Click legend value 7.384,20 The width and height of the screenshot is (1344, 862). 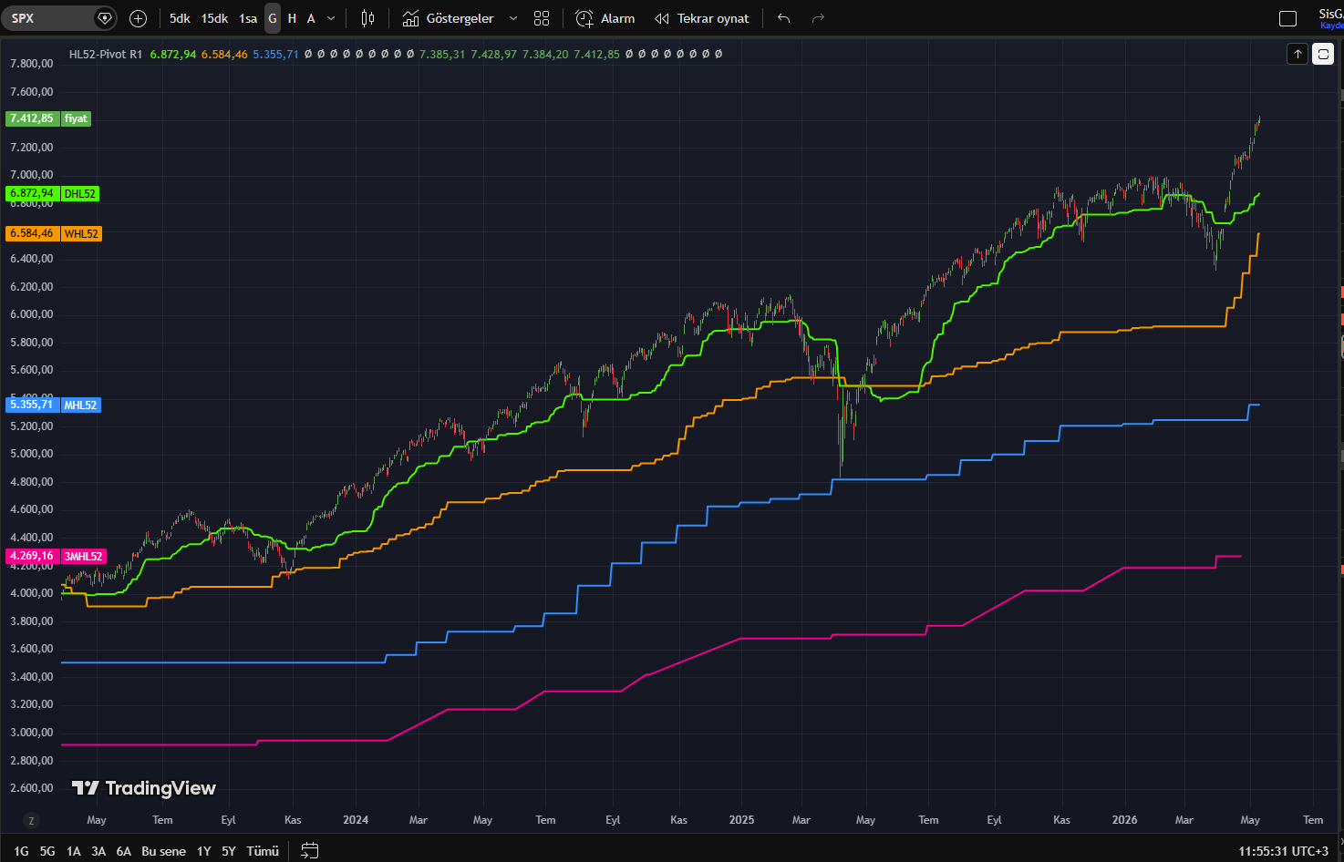(545, 55)
